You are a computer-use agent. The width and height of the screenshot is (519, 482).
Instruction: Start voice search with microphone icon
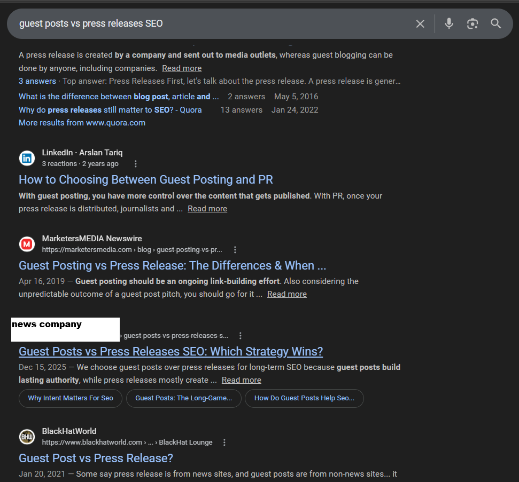(x=449, y=23)
